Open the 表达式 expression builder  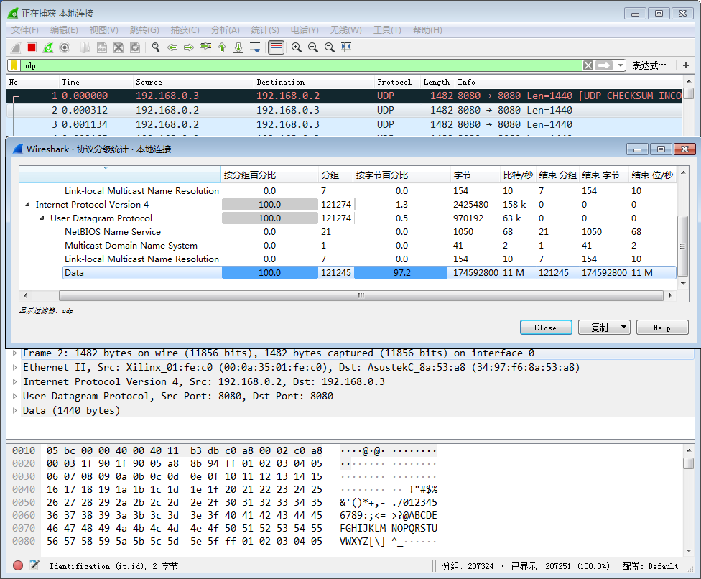[x=649, y=65]
